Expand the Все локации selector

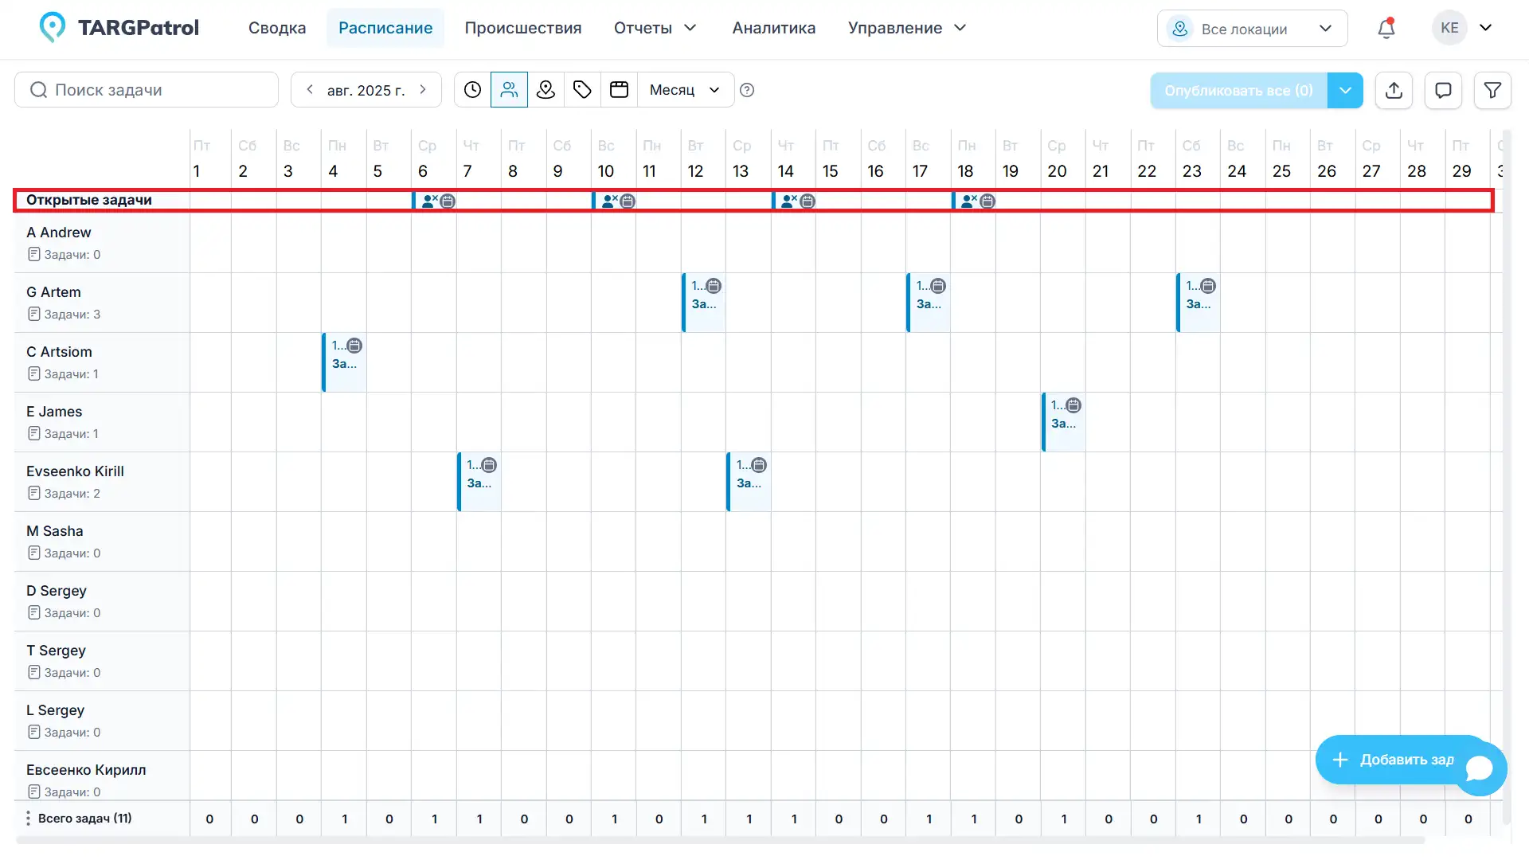[1252, 28]
